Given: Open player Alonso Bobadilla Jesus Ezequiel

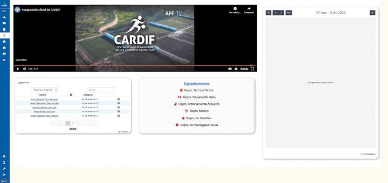Looking at the screenshot, I should [x=45, y=116].
